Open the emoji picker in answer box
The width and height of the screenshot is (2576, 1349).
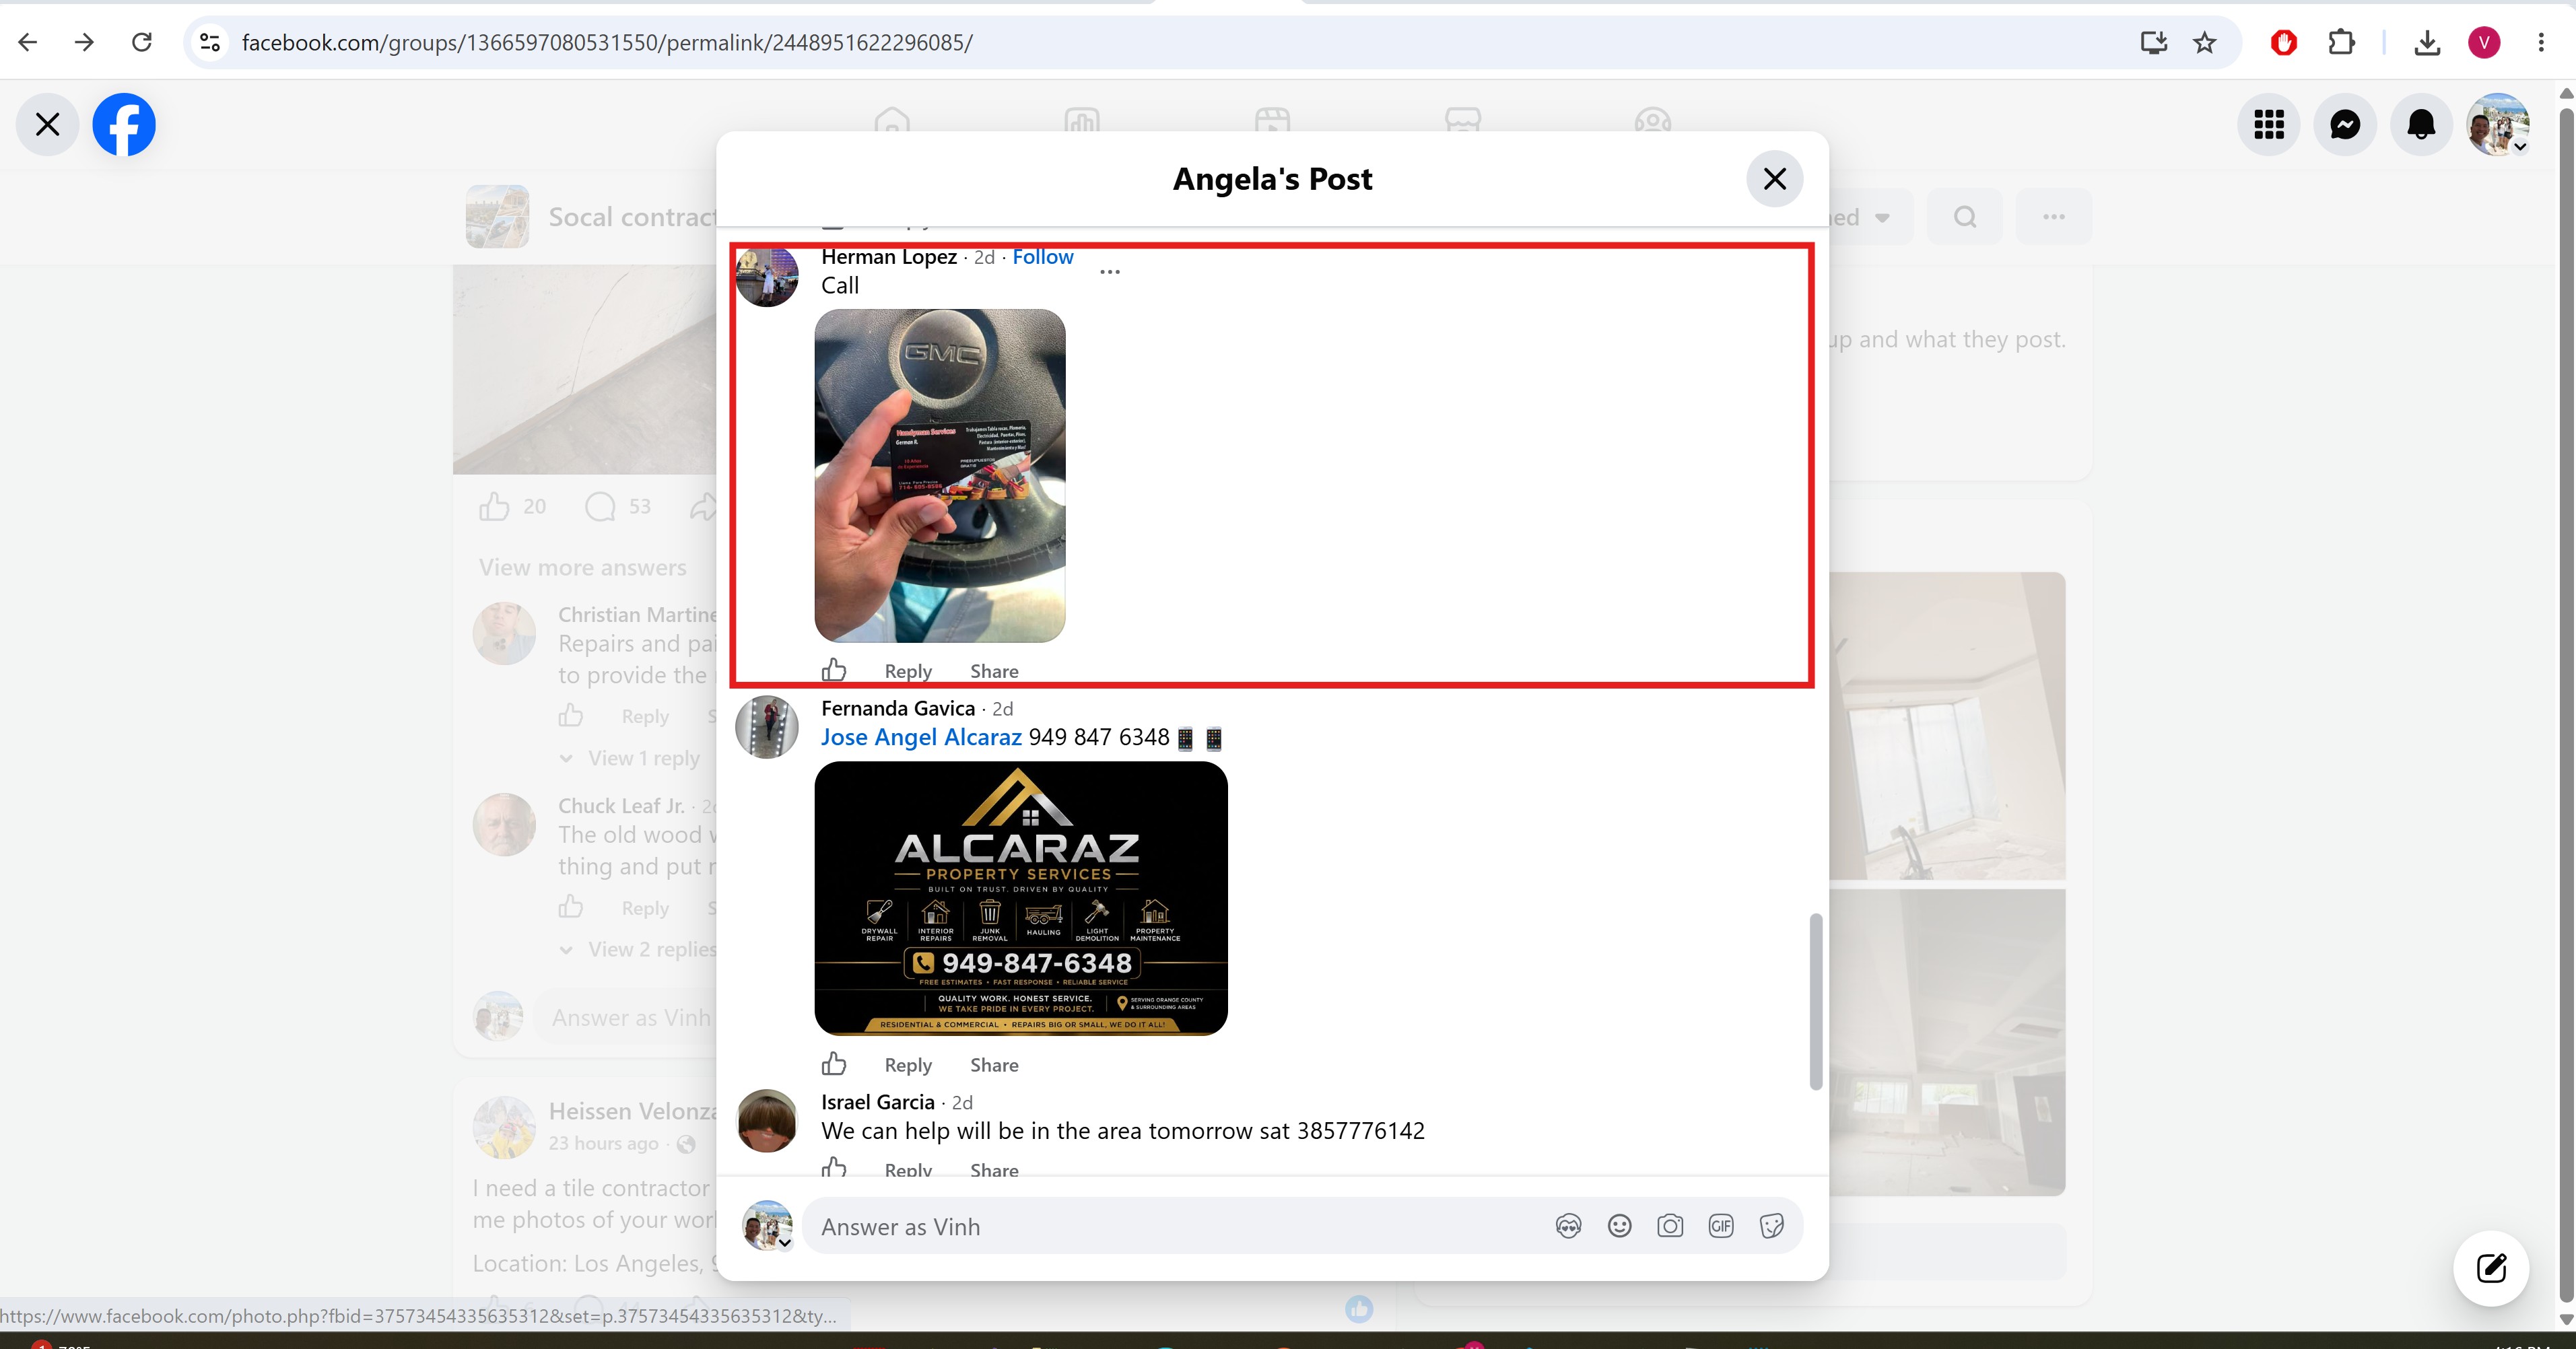coord(1619,1227)
